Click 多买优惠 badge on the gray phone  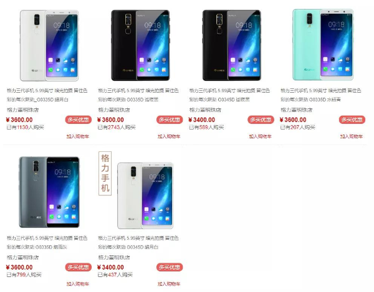(x=79, y=267)
